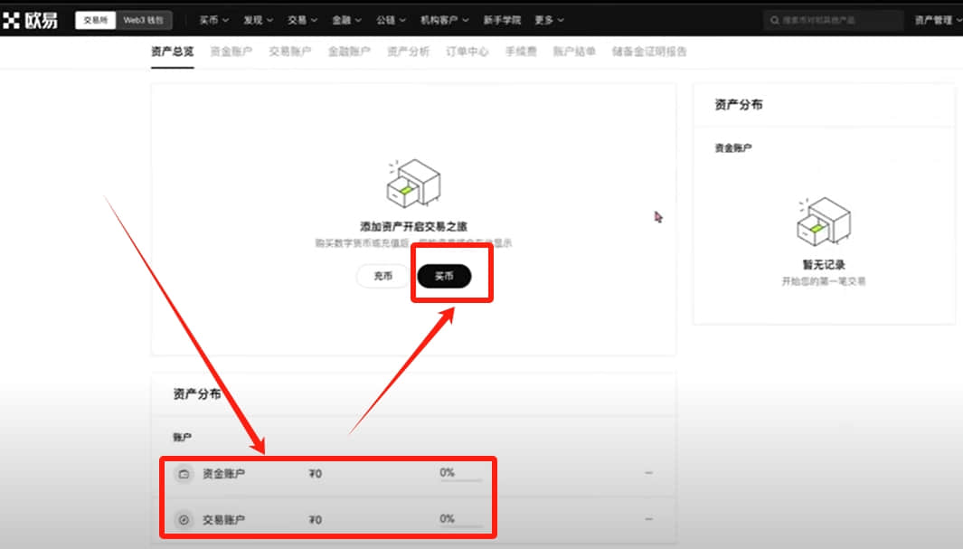The height and width of the screenshot is (549, 963).
Task: Expand the 发现 dropdown menu
Action: [x=258, y=20]
